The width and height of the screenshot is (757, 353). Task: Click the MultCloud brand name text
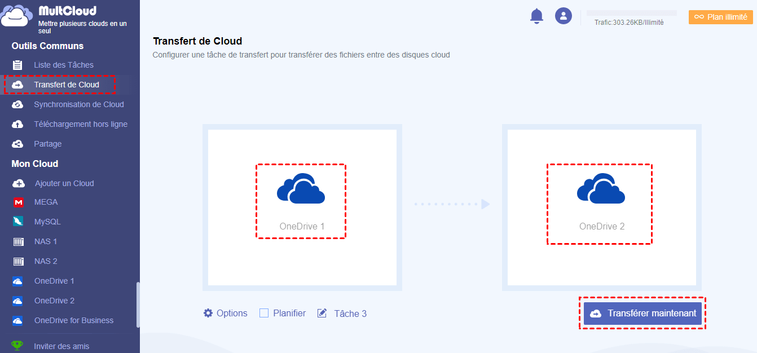(67, 11)
